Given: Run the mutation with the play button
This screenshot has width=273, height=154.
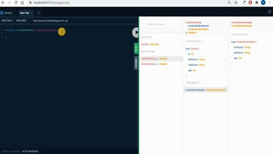Looking at the screenshot, I should click(136, 33).
